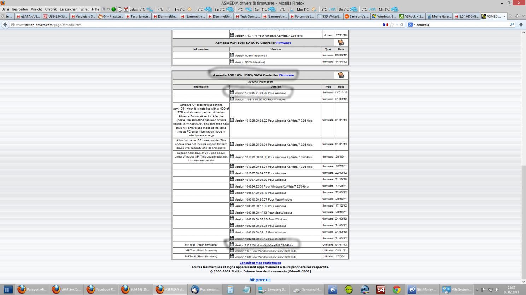Switch to the ASRock > Z... tab
The image size is (526, 295).
pyautogui.click(x=411, y=16)
